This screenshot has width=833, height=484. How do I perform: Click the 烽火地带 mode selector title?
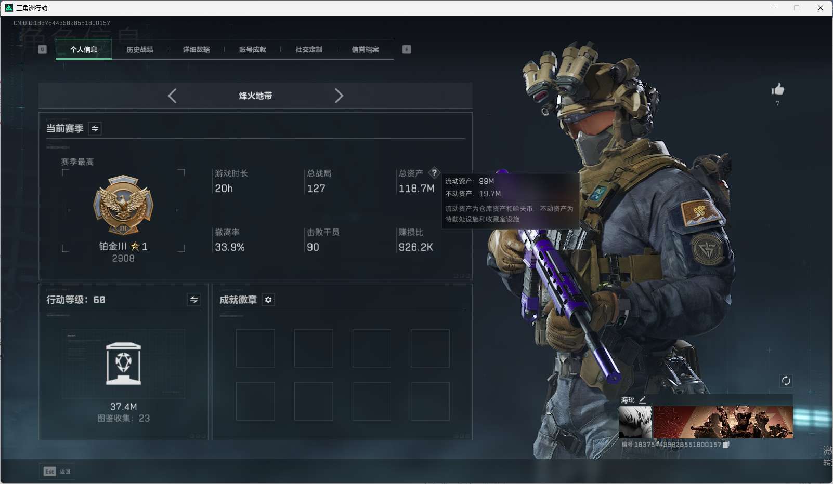pyautogui.click(x=255, y=96)
